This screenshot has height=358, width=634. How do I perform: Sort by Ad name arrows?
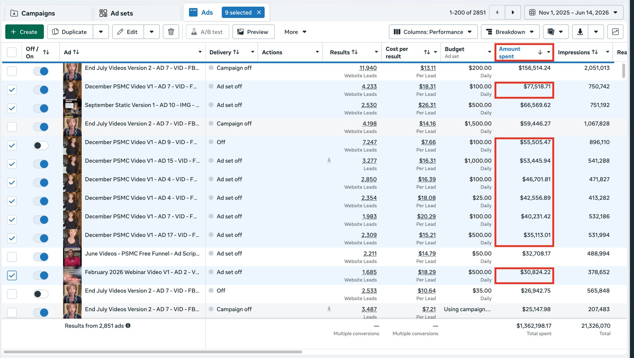tap(76, 52)
